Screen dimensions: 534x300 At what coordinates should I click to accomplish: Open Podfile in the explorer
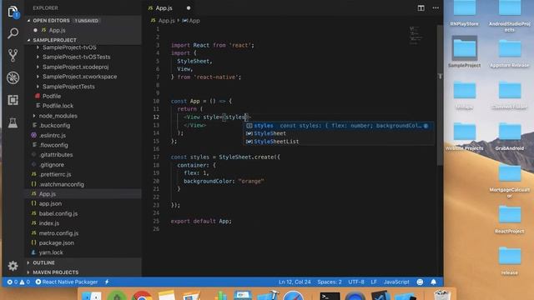(52, 97)
